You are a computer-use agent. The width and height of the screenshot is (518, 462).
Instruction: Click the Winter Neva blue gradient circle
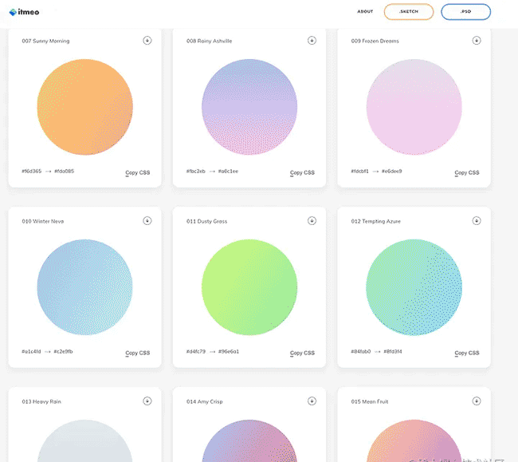85,287
